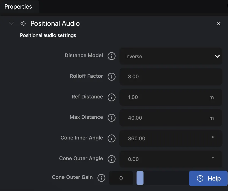Screen dimensions: 228x191
Task: Click the Ref Distance info icon
Action: pos(111,97)
